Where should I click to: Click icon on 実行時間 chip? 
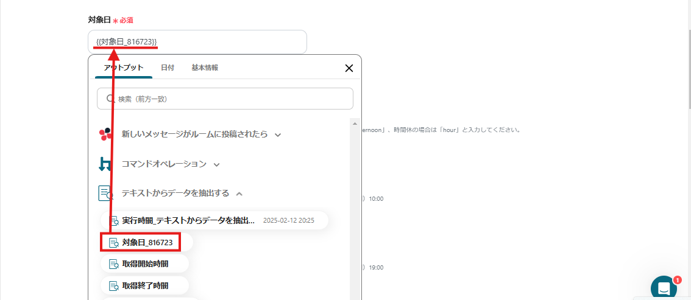pyautogui.click(x=114, y=220)
